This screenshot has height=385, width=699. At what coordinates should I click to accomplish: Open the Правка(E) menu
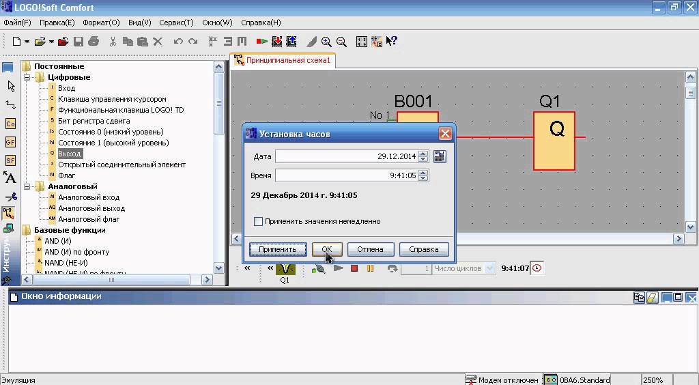click(57, 23)
